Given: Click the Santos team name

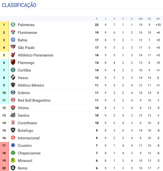Looking at the screenshot, I should tap(24, 115).
